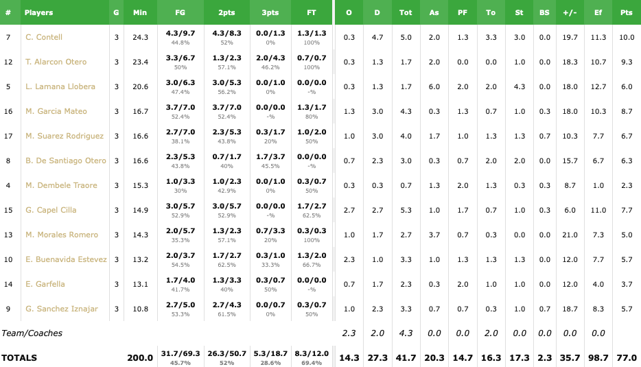Image resolution: width=641 pixels, height=367 pixels.
Task: Click E. Garfella player name
Action: click(45, 284)
